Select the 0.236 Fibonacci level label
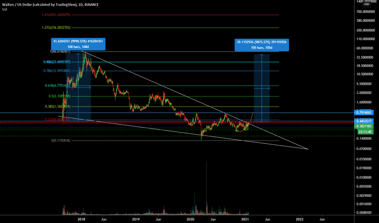 pyautogui.click(x=57, y=119)
